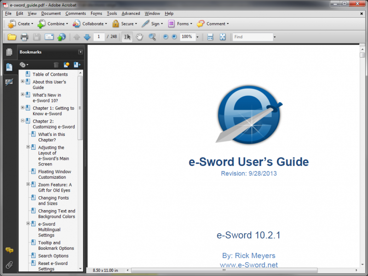
Task: Click the globe upload/share icon
Action: [62, 37]
